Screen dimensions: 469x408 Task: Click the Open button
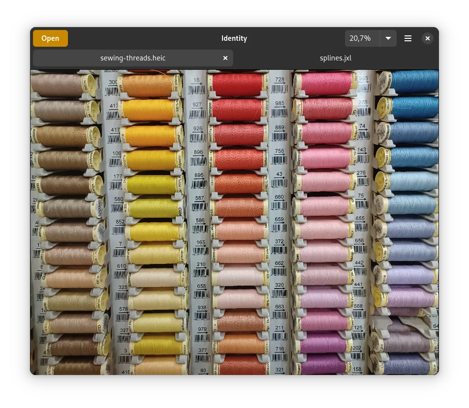tap(50, 38)
